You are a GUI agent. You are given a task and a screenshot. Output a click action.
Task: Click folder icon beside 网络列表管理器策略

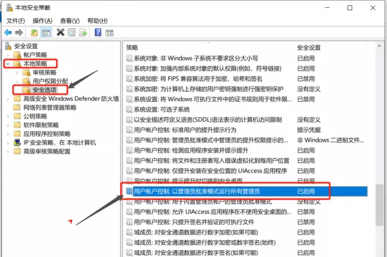[x=17, y=107]
